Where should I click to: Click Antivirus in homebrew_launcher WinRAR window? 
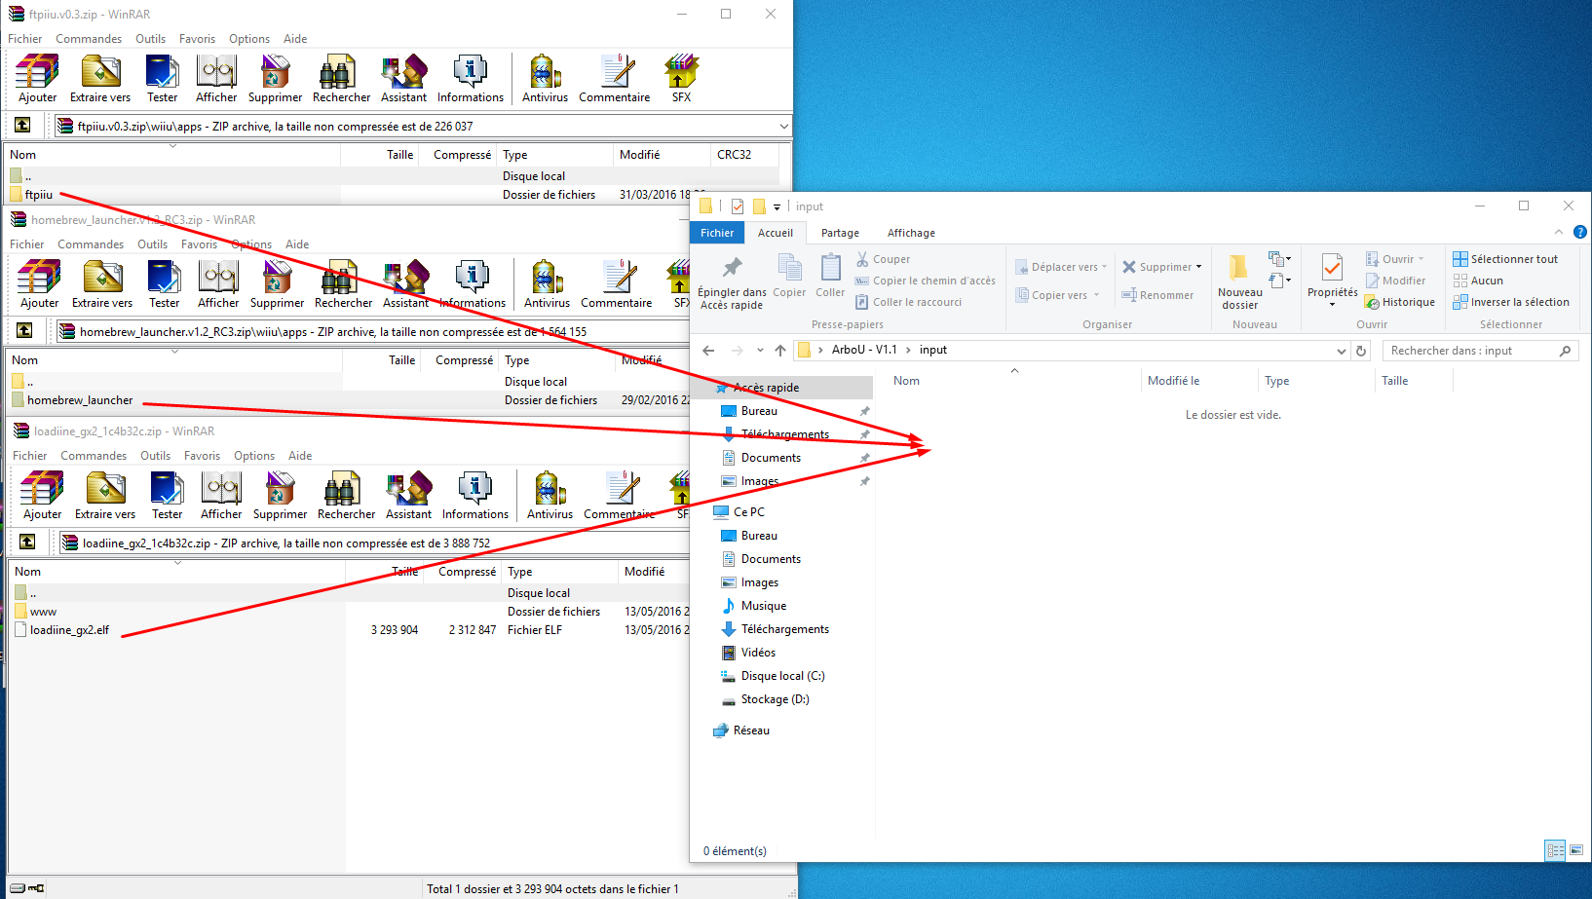click(547, 284)
